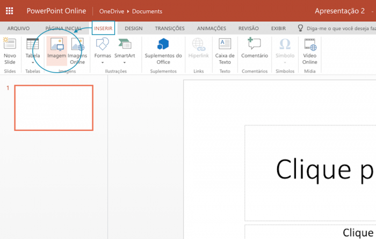Expand the Formas dropdown arrow
The width and height of the screenshot is (376, 239).
pos(103,62)
